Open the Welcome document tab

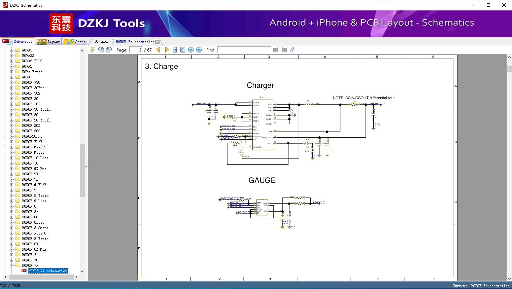pyautogui.click(x=102, y=42)
